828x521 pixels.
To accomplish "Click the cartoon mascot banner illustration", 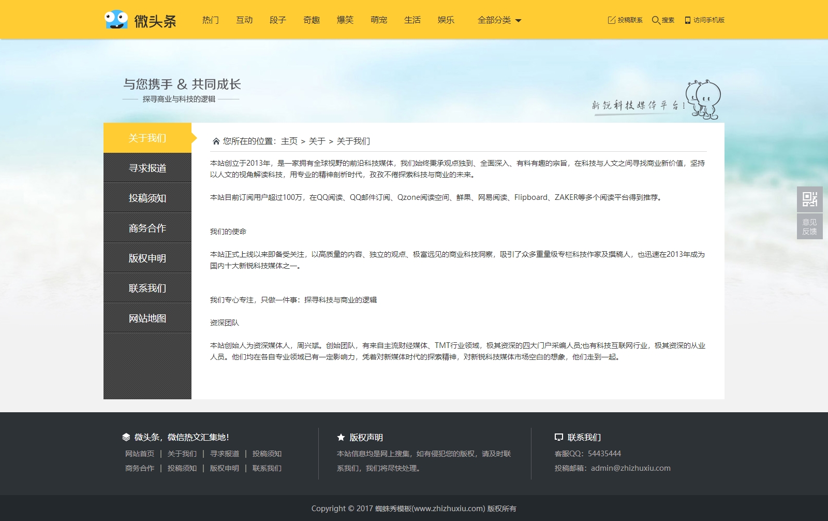I will [x=703, y=99].
